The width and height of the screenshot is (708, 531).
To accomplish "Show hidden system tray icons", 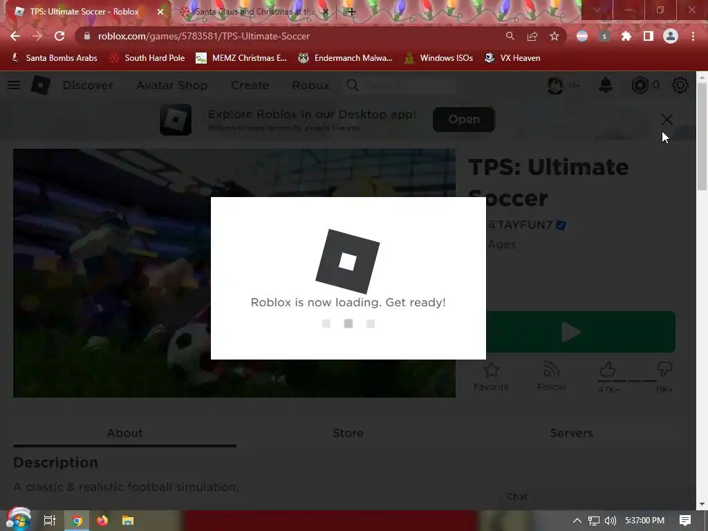I will point(577,521).
